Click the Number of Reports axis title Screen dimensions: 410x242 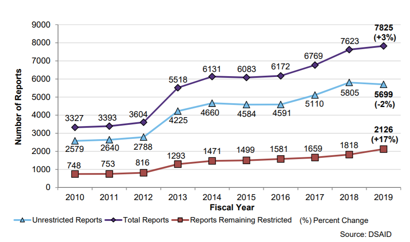pos(18,106)
